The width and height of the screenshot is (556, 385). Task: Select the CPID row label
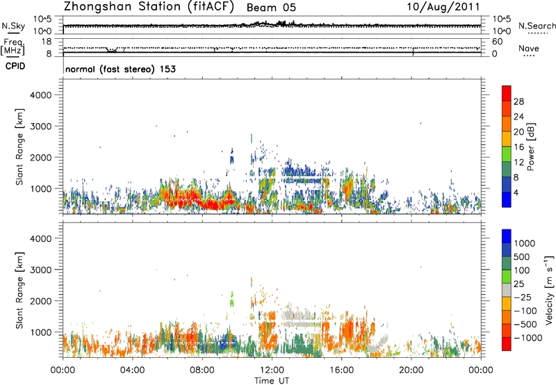pos(15,66)
